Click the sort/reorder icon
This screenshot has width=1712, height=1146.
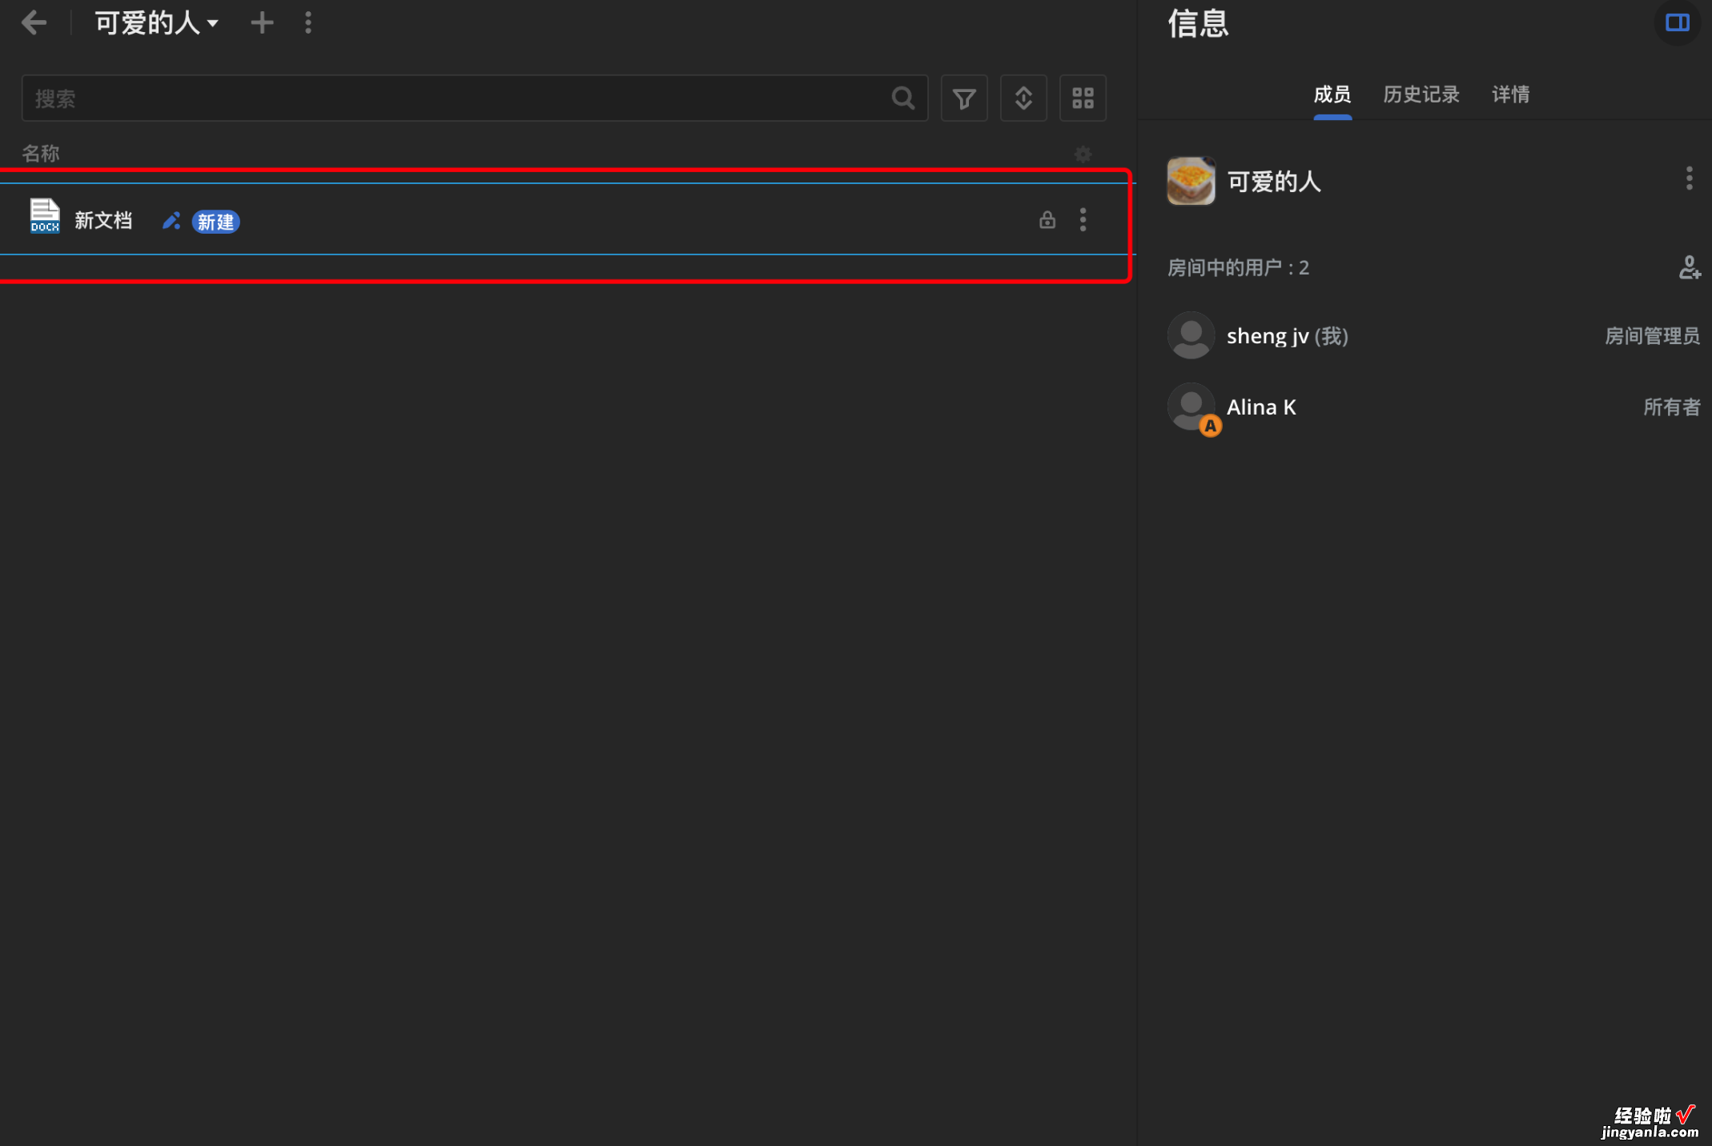click(1023, 97)
